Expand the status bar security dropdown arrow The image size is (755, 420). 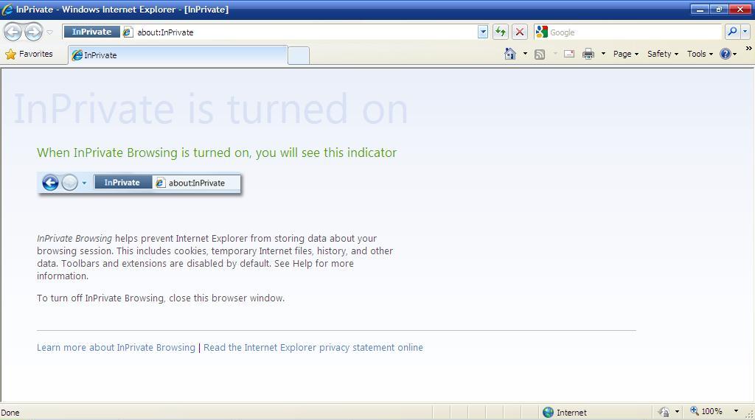[x=677, y=412]
